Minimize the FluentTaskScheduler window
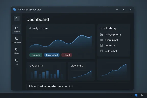Viewport: 147px width, 98px height. 117,9
